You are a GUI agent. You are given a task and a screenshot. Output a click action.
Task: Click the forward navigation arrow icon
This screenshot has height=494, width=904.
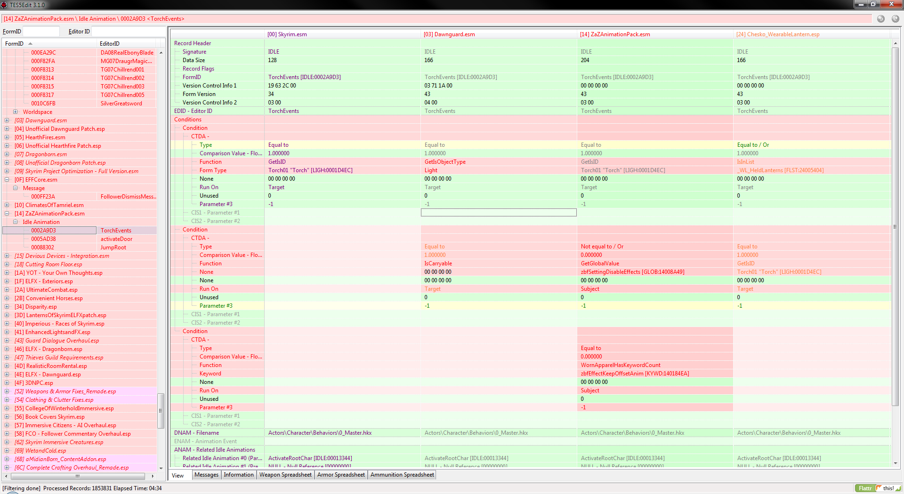pos(895,19)
